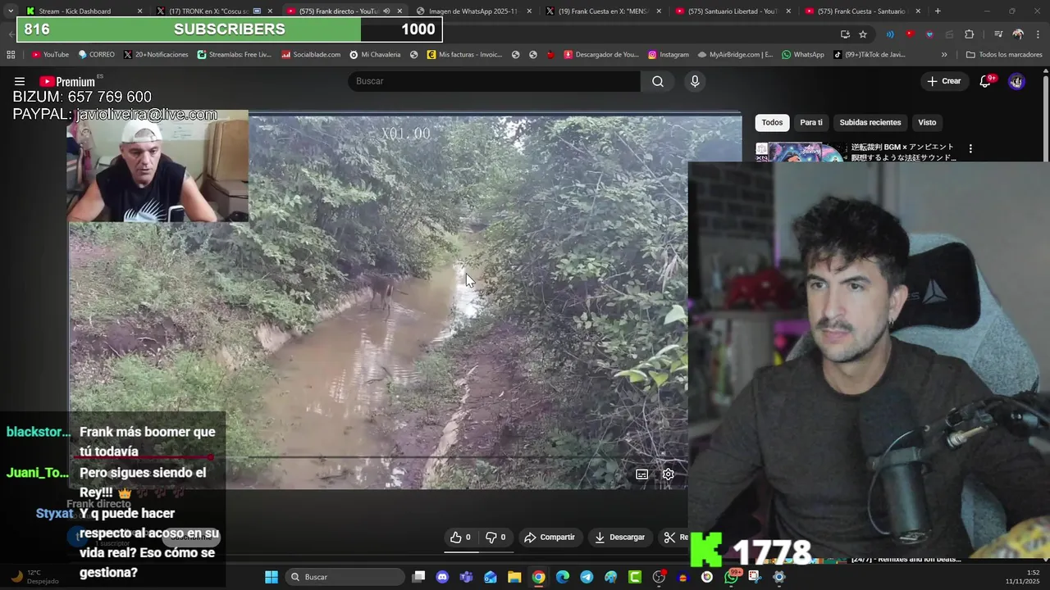This screenshot has height=590, width=1050.
Task: Open video player settings gear
Action: (669, 474)
